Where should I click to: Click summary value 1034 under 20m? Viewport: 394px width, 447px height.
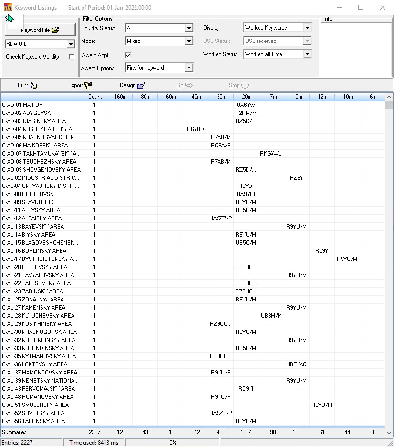coord(246,432)
